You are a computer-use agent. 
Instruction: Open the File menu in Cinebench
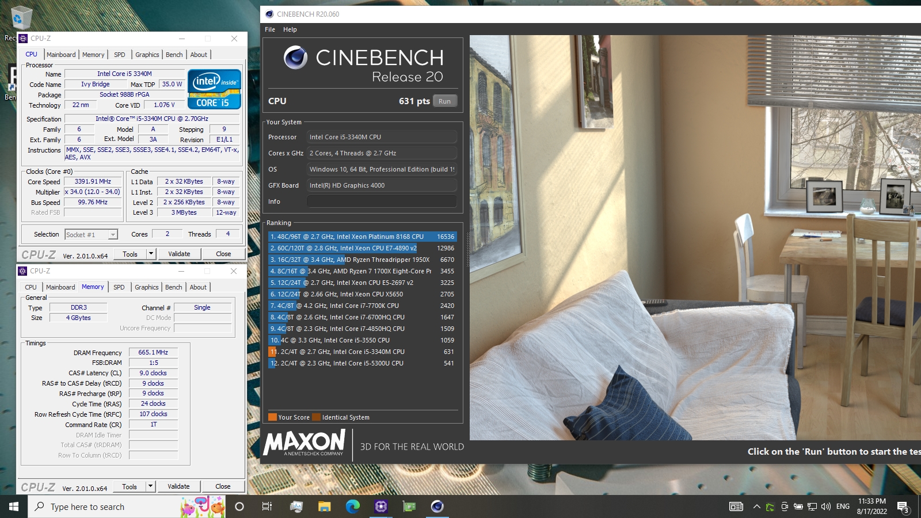270,29
